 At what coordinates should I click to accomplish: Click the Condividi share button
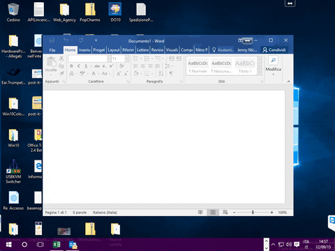tap(274, 50)
